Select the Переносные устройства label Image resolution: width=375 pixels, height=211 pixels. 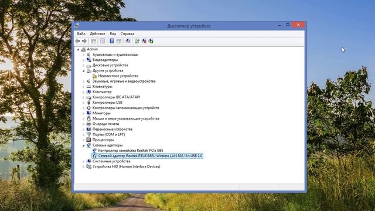pyautogui.click(x=112, y=129)
